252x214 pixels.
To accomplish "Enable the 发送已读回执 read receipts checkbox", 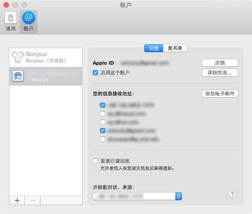I will tap(95, 161).
